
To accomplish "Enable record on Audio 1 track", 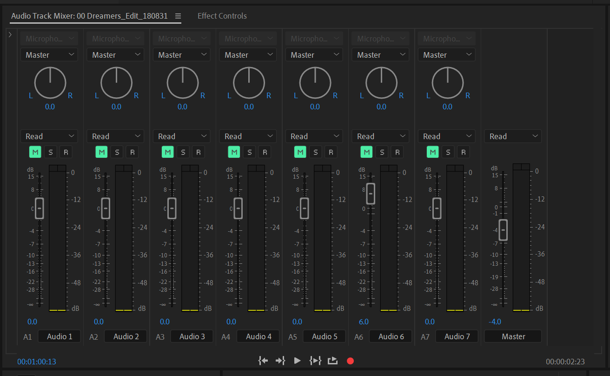I will (66, 152).
